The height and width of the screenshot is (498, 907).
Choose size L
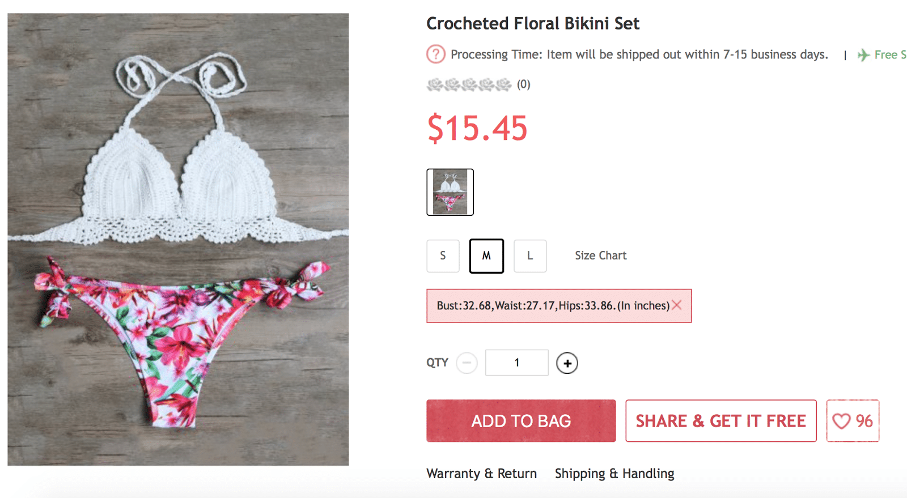coord(530,256)
